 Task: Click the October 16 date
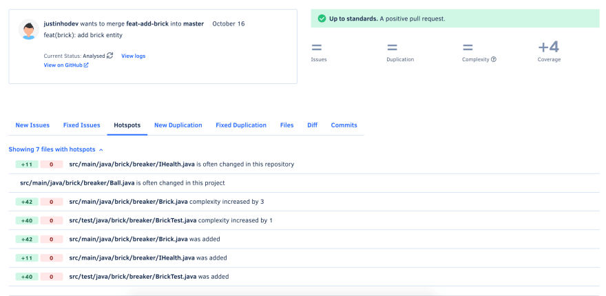pos(229,24)
